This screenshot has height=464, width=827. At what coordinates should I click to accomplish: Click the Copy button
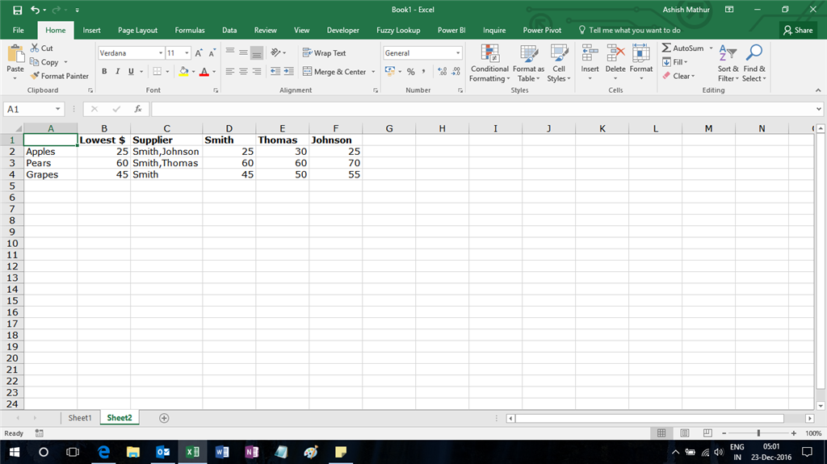[x=44, y=62]
